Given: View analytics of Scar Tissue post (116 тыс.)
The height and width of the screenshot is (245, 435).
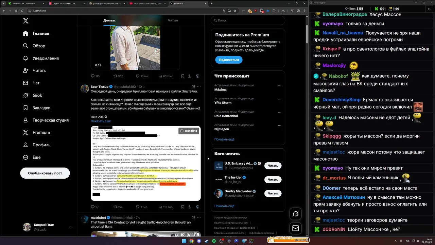Looking at the screenshot, I should point(166,207).
